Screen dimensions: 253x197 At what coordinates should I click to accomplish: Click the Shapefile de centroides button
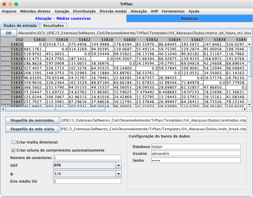pos(32,120)
